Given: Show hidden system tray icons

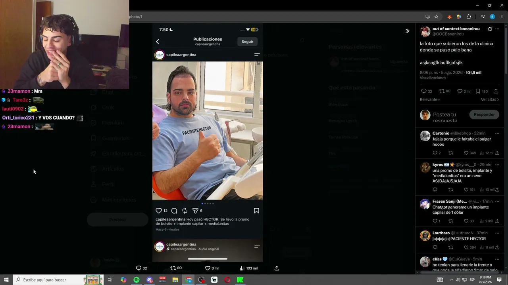Looking at the screenshot, I should (451, 280).
